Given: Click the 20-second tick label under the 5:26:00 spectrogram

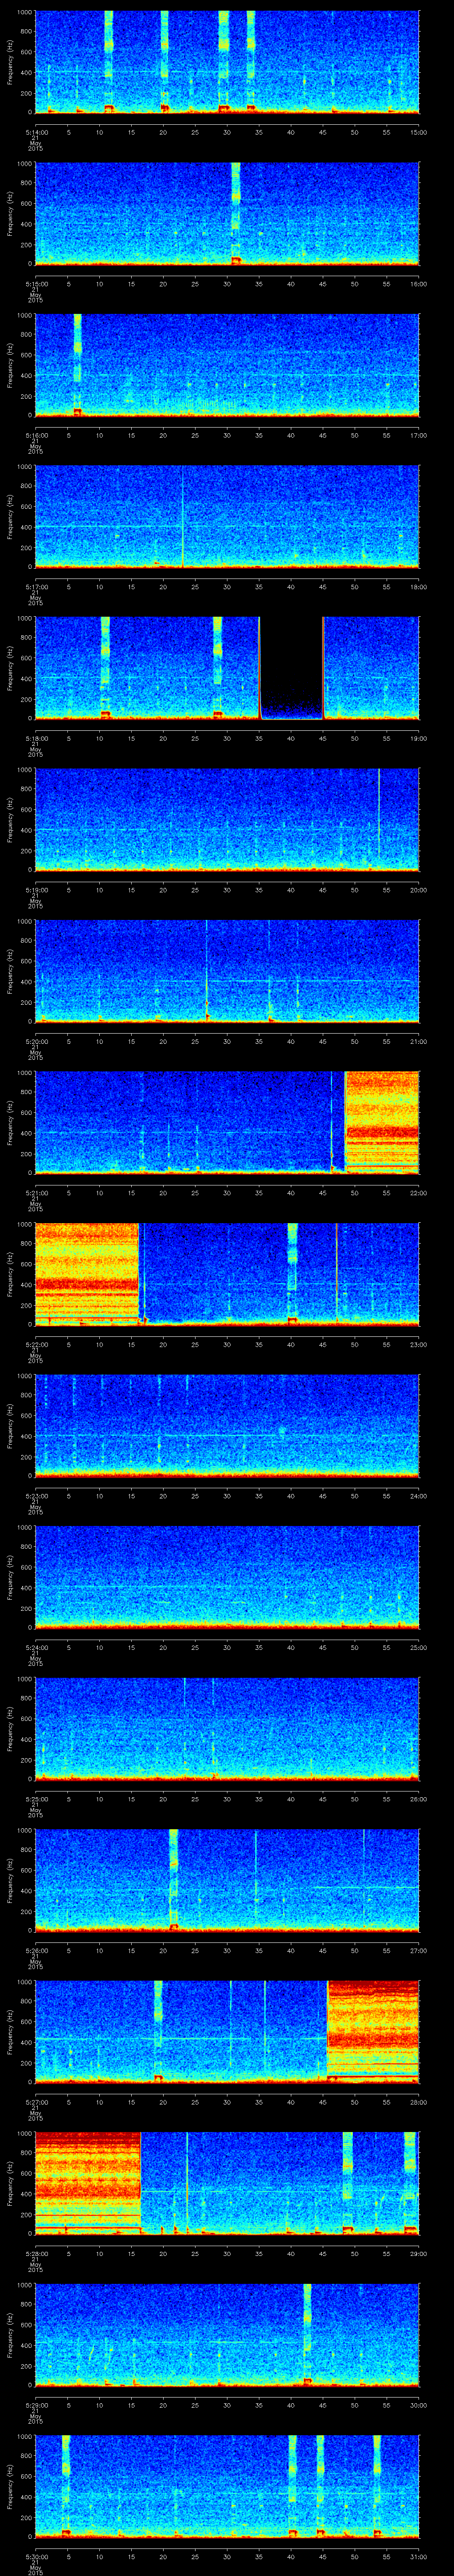Looking at the screenshot, I should pyautogui.click(x=164, y=1951).
